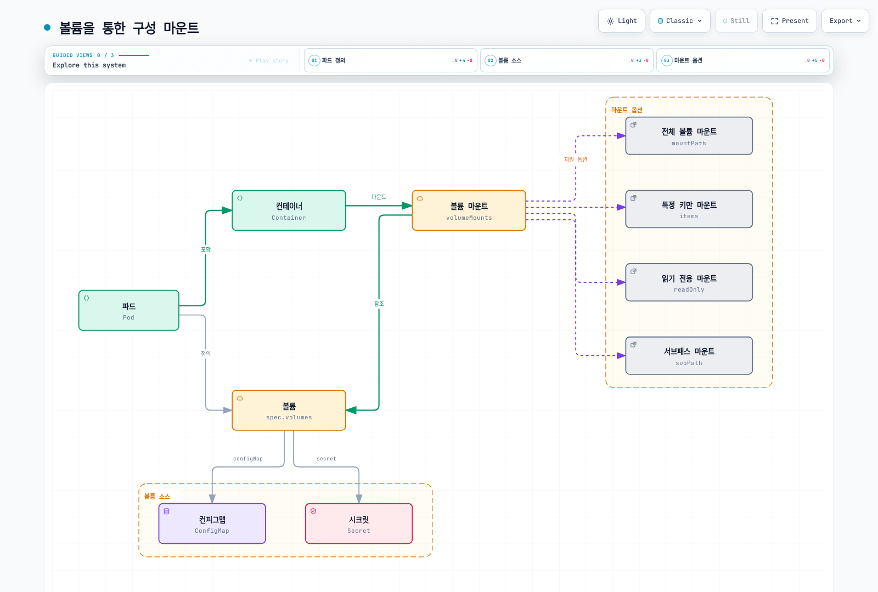
Task: Open the Classic style dropdown
Action: 680,21
